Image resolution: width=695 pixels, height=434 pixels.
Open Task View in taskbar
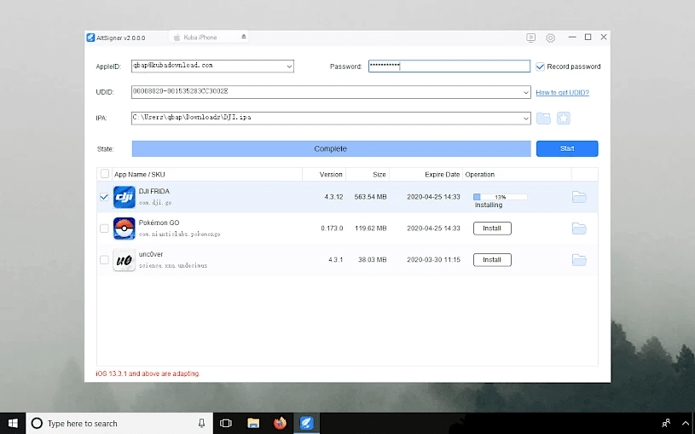[x=226, y=424]
